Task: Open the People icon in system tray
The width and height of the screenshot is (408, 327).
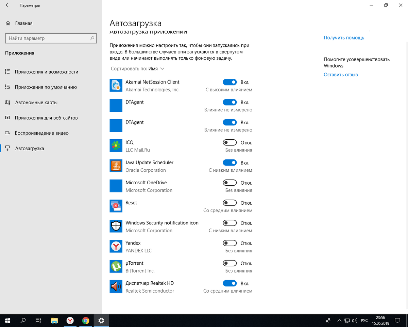Action: tap(328, 321)
